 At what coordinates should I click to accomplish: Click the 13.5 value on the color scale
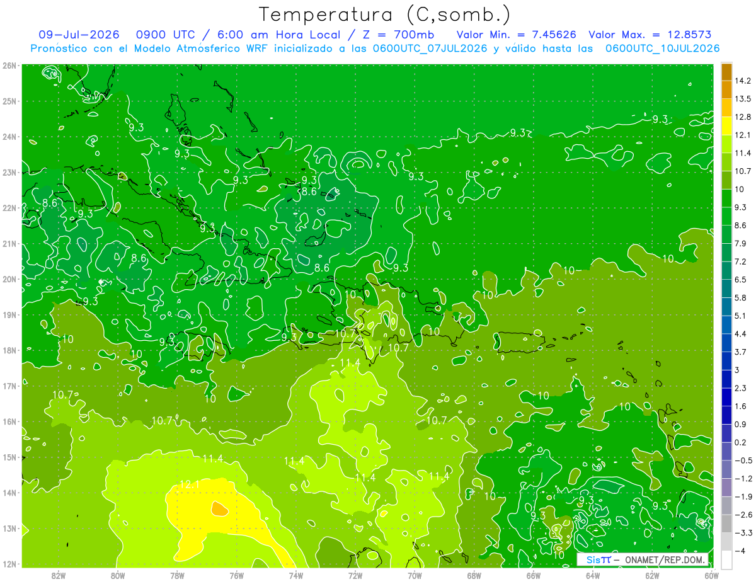[x=743, y=99]
